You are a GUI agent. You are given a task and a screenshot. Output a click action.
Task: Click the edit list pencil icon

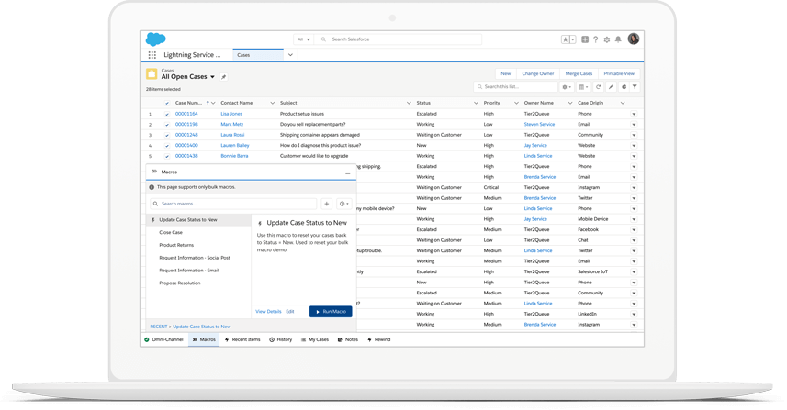pyautogui.click(x=611, y=87)
